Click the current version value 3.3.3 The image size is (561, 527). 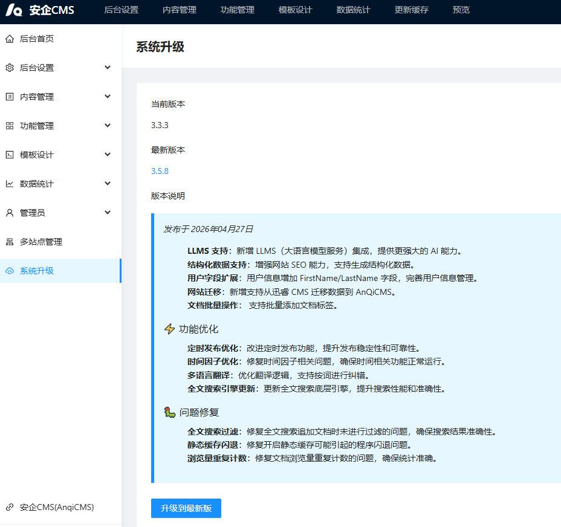(160, 125)
